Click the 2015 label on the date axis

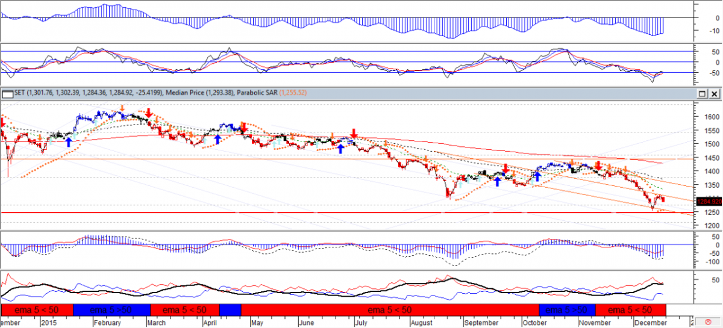(48, 323)
